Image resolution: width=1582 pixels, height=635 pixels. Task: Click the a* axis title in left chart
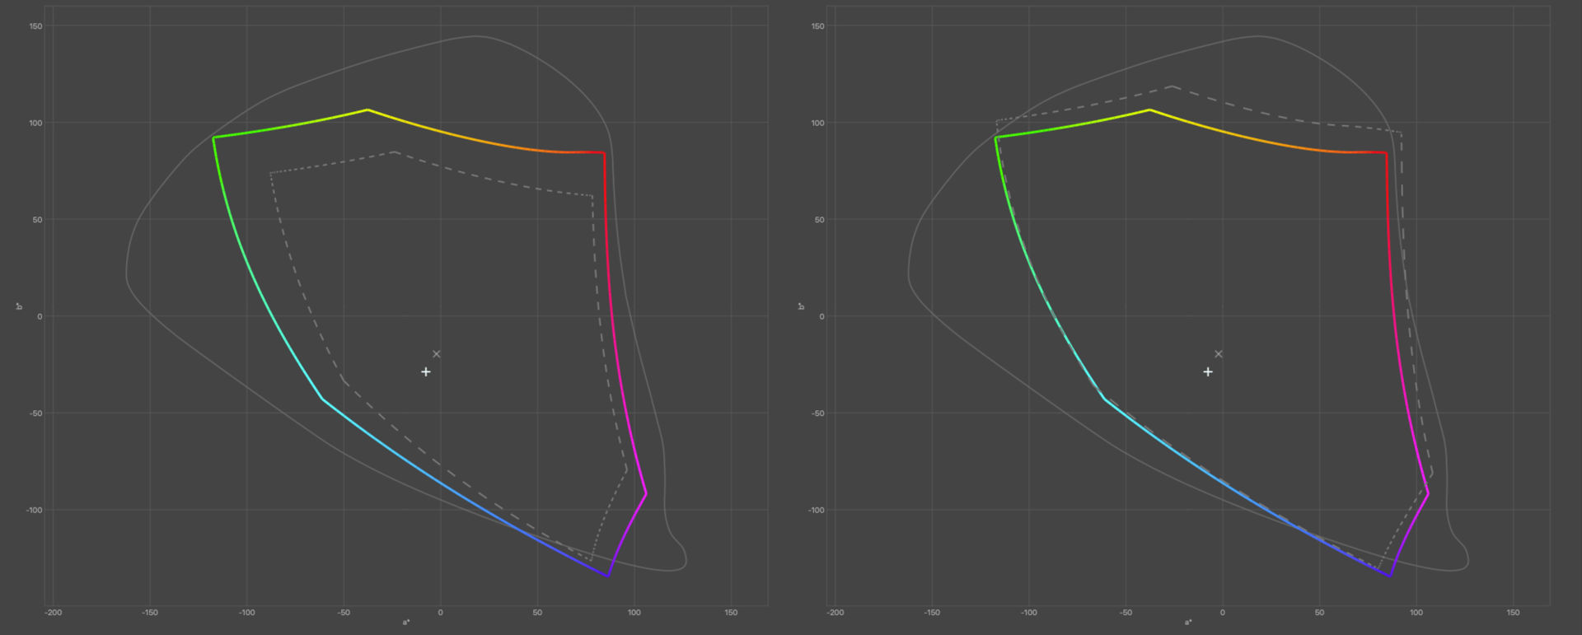click(405, 622)
